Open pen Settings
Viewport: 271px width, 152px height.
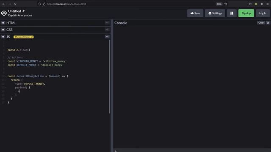tap(215, 13)
